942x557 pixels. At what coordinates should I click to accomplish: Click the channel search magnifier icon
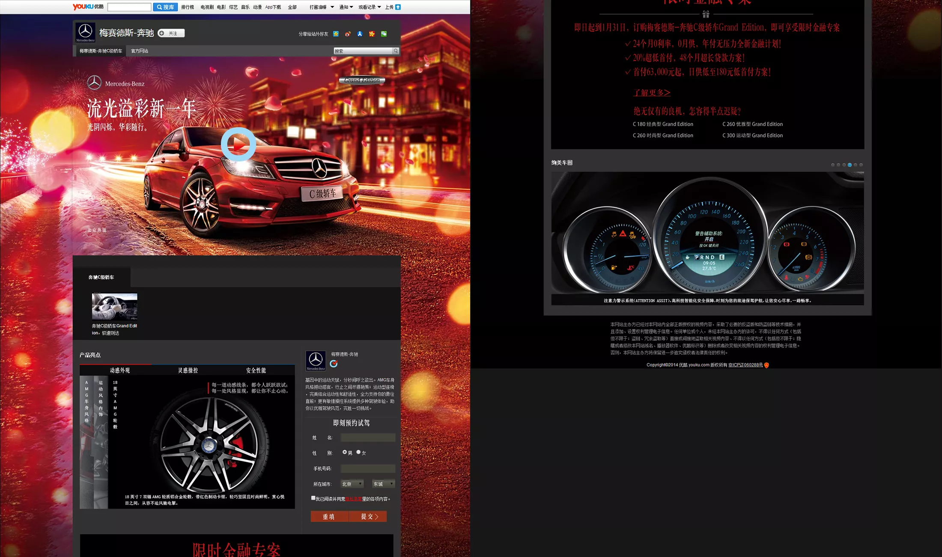point(396,51)
